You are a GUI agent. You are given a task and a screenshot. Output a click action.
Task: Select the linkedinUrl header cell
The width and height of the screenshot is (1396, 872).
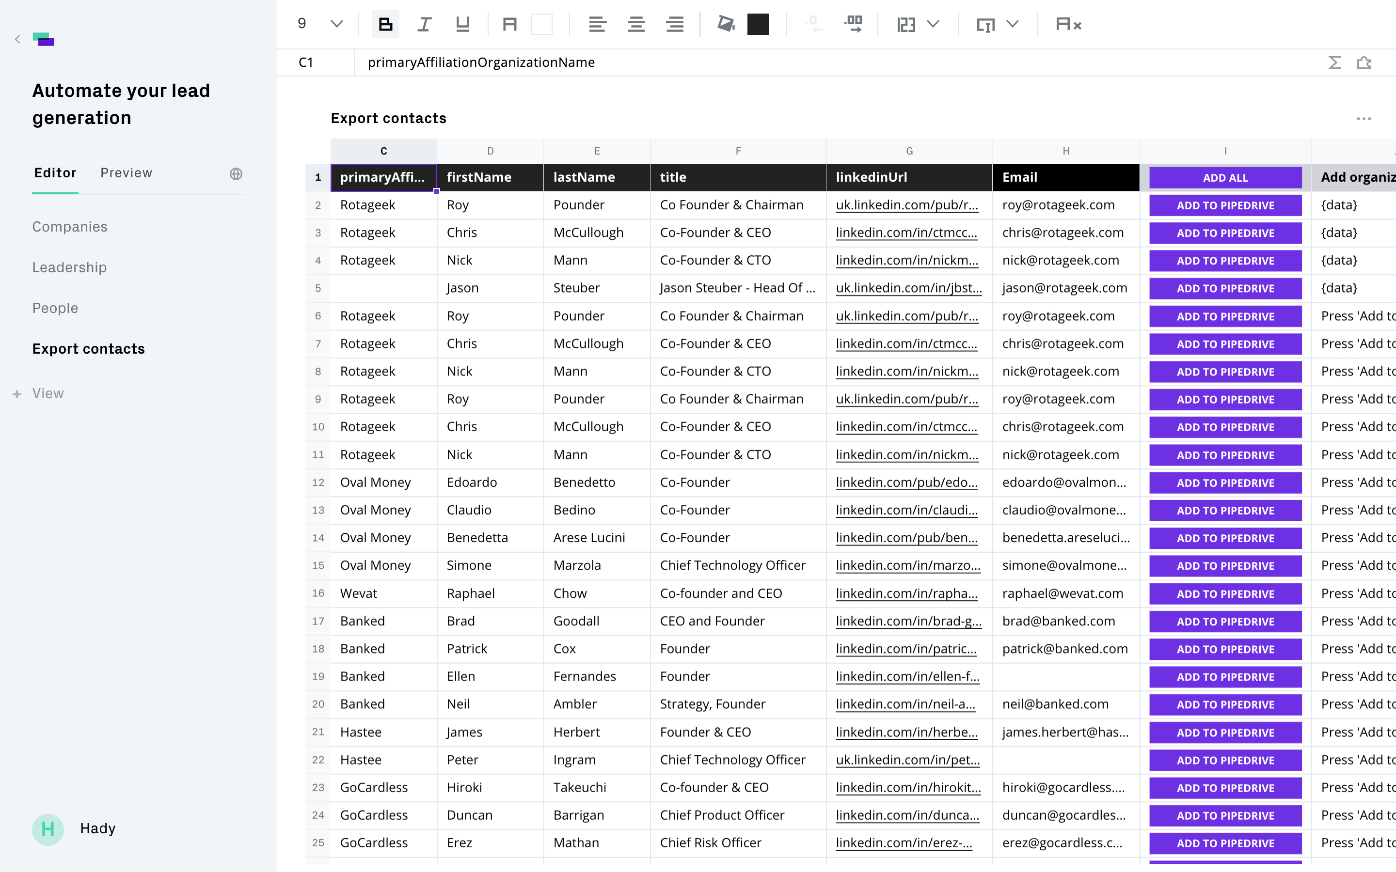(909, 177)
